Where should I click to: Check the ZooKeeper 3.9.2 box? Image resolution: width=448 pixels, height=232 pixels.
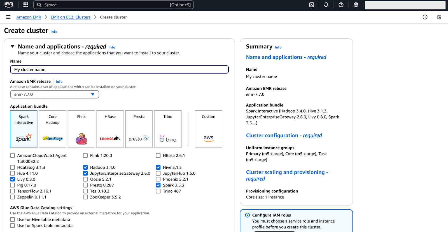(x=85, y=197)
